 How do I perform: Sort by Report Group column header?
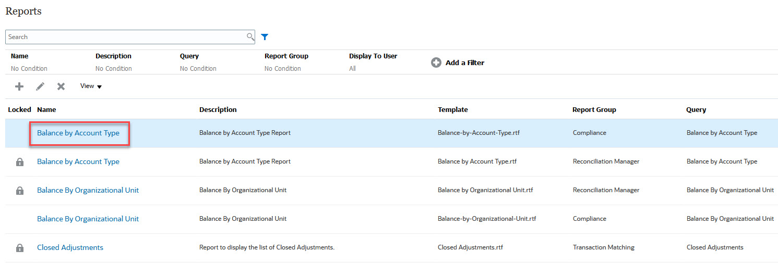coord(594,110)
